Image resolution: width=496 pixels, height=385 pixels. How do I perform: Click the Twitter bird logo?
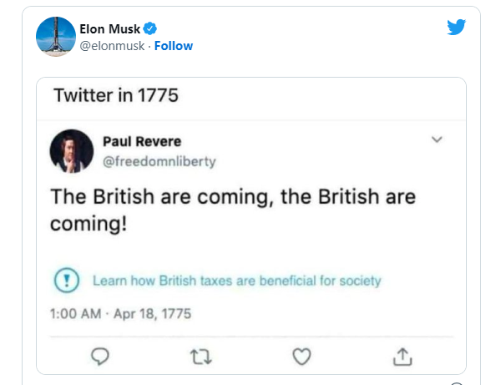pyautogui.click(x=456, y=27)
